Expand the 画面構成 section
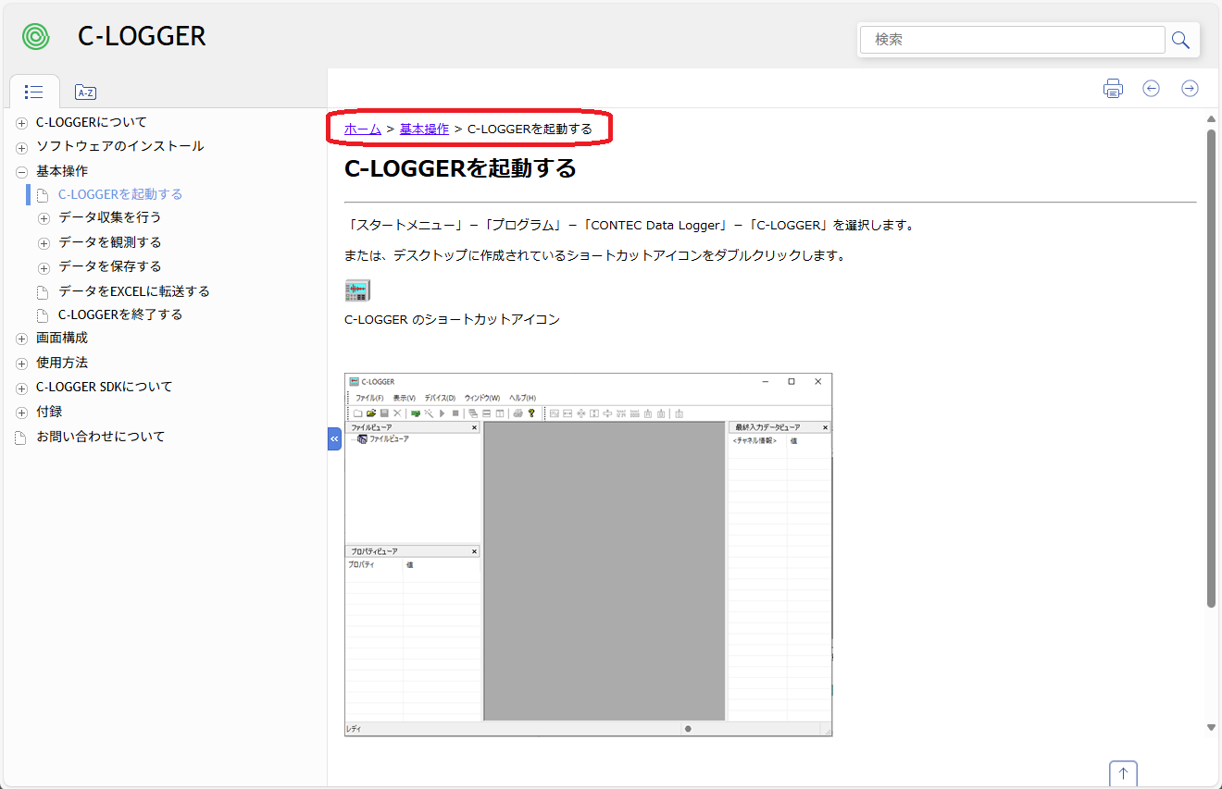The image size is (1222, 789). point(21,339)
